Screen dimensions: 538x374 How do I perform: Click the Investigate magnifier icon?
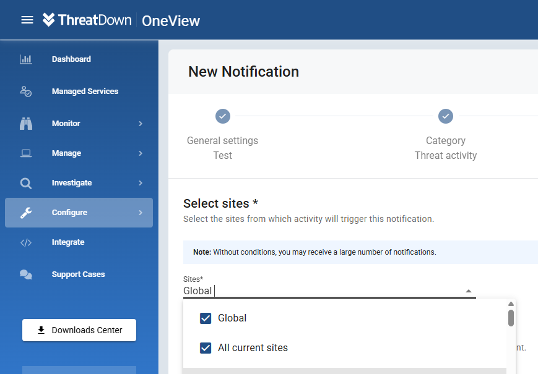click(x=26, y=183)
